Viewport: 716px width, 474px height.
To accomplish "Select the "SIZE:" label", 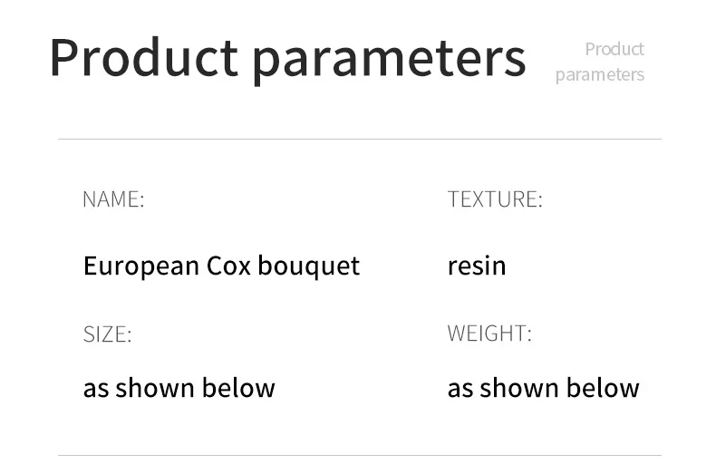I will (107, 334).
